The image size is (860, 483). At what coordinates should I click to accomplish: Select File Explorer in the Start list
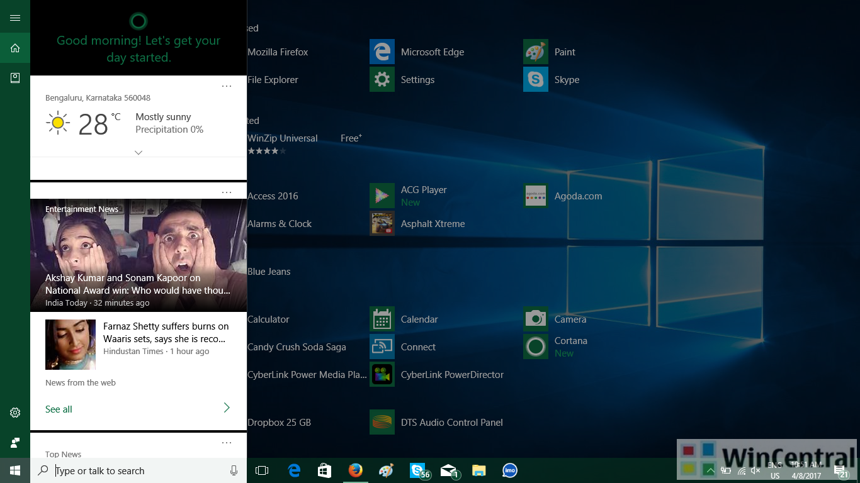click(273, 80)
